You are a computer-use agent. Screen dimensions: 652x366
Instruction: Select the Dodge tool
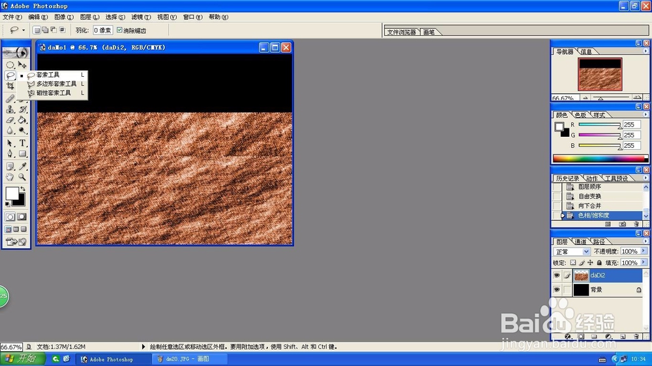pyautogui.click(x=22, y=130)
